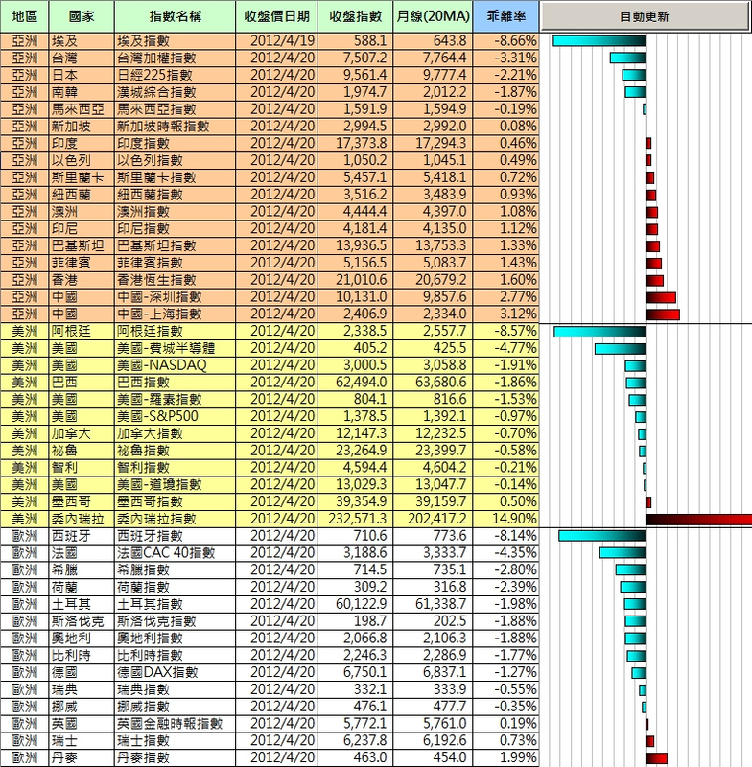This screenshot has width=752, height=767.
Task: Click the 巴基斯坦指數 cell
Action: tap(175, 245)
